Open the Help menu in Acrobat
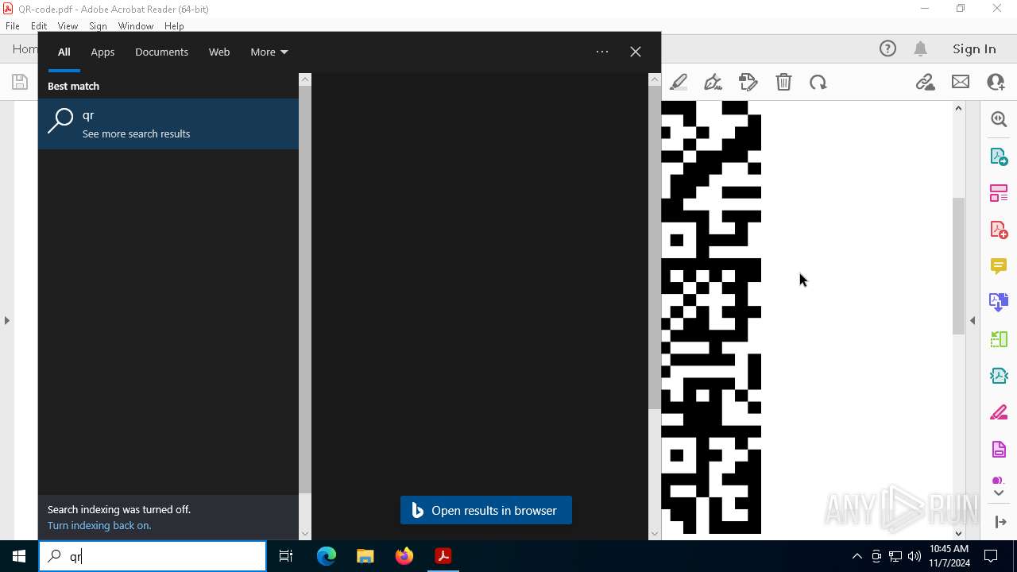 [x=174, y=25]
